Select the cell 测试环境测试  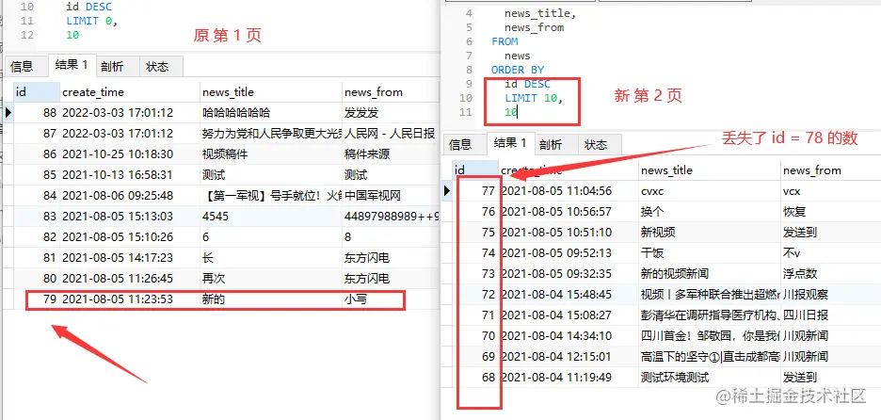coord(710,378)
